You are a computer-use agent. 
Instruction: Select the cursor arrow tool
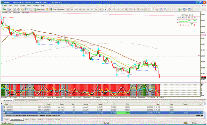point(105,9)
